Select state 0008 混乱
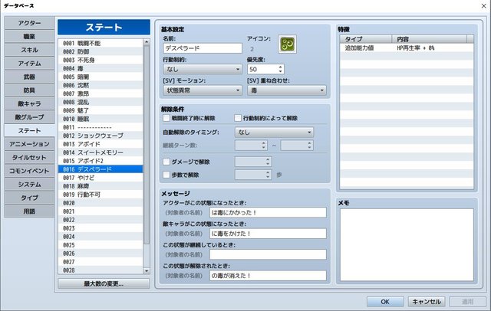 coord(101,102)
